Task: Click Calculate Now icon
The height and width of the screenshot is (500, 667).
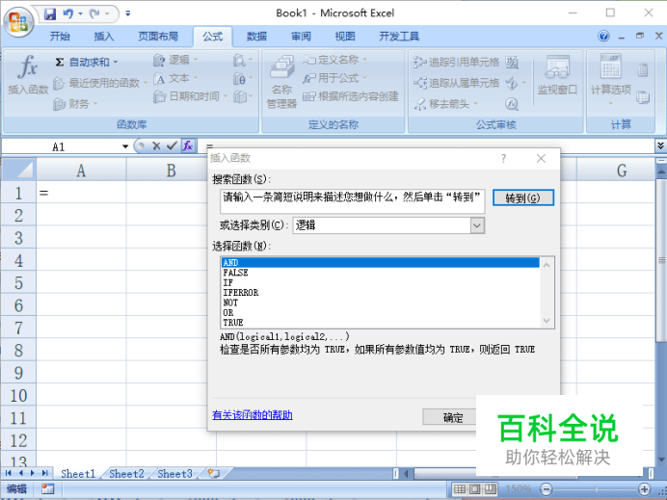Action: pos(643,70)
